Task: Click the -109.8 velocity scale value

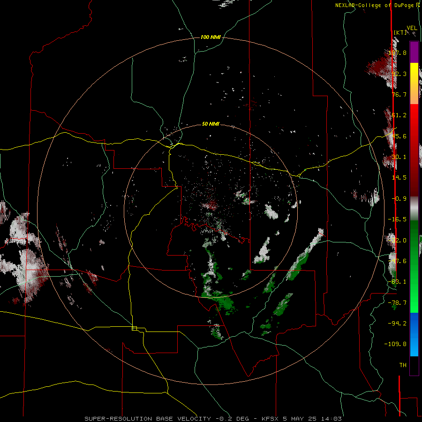Action: pyautogui.click(x=395, y=344)
